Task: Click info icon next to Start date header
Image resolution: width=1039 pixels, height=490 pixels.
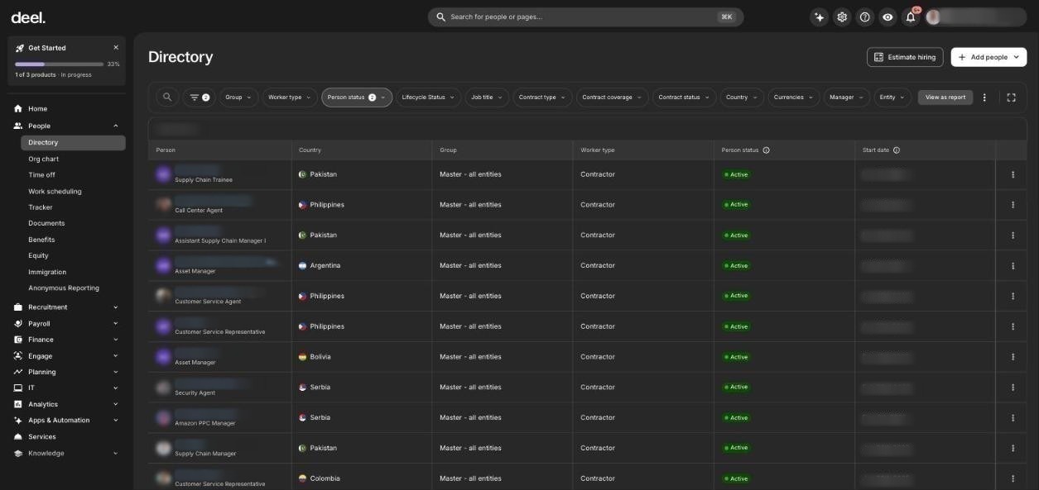Action: [x=897, y=150]
